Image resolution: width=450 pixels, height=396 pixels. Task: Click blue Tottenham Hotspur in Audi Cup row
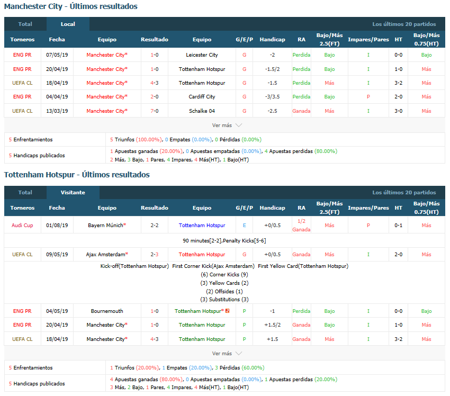tap(202, 225)
